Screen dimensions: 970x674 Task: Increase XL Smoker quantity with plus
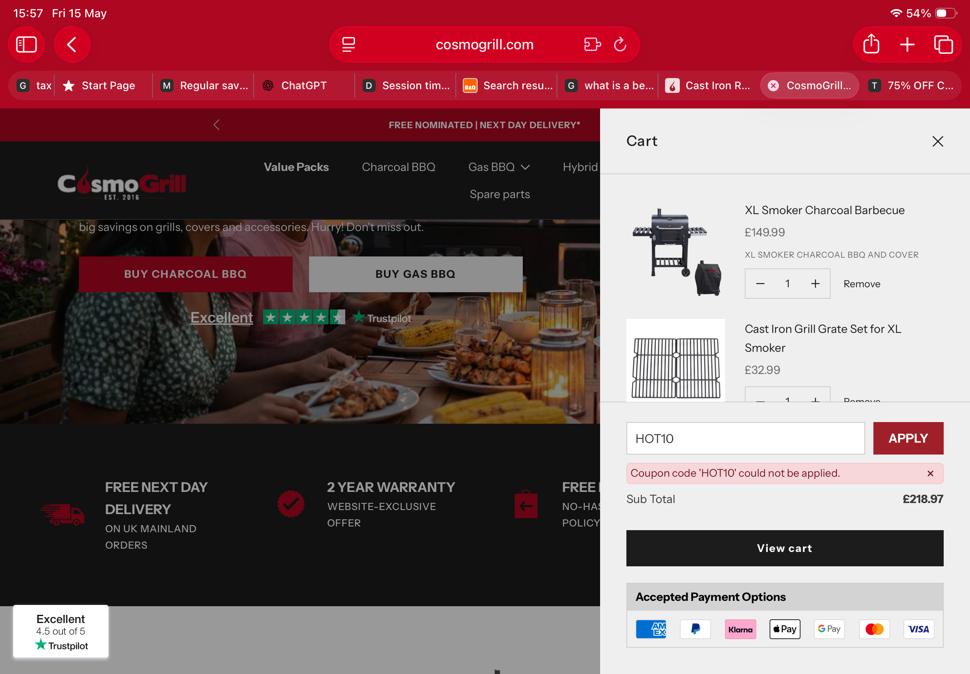815,284
